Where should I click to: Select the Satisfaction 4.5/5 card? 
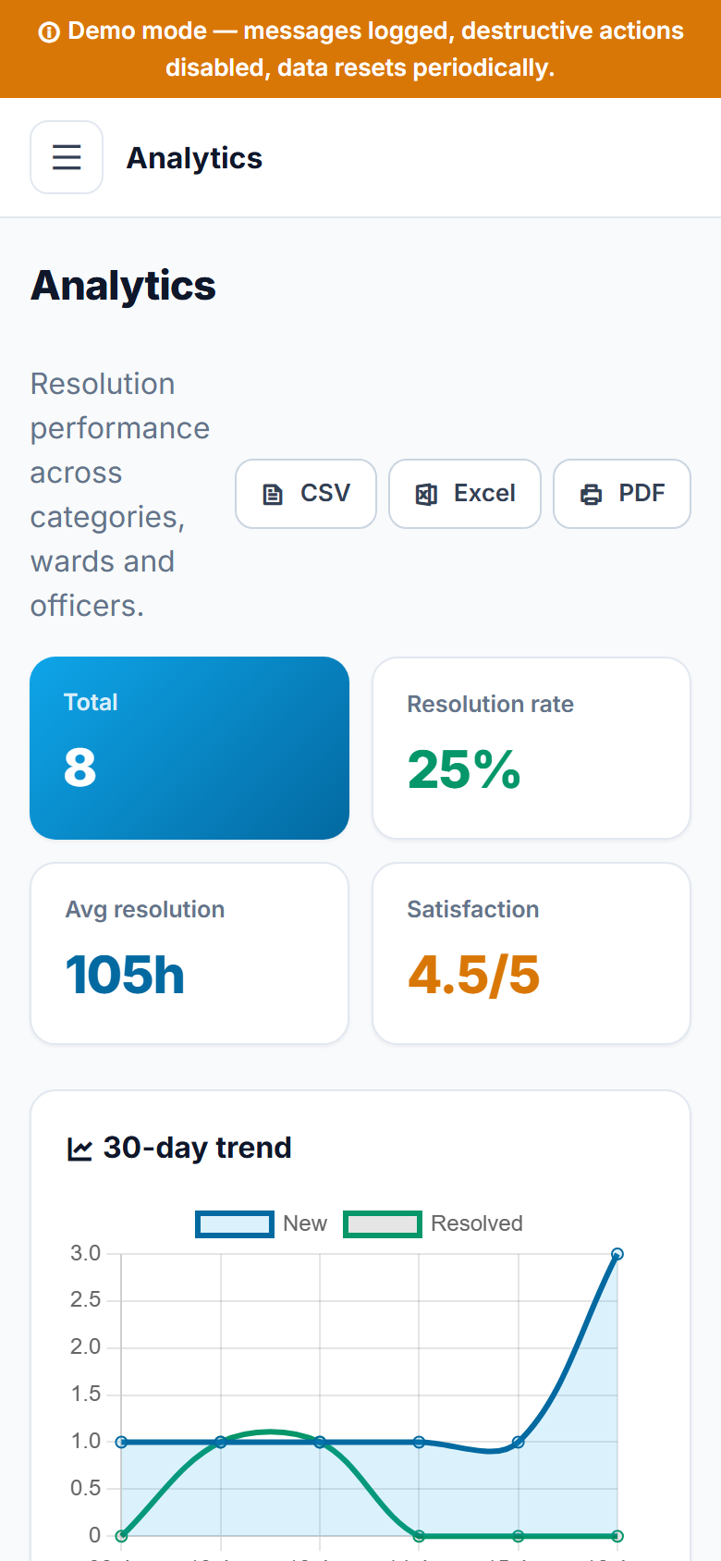(x=532, y=953)
